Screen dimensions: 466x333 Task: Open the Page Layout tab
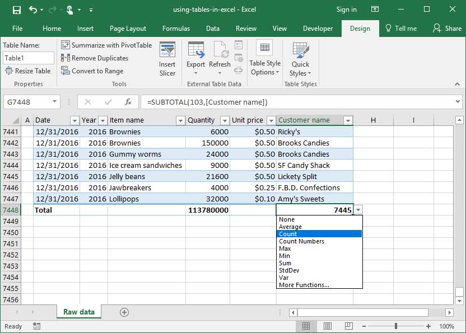tap(128, 29)
